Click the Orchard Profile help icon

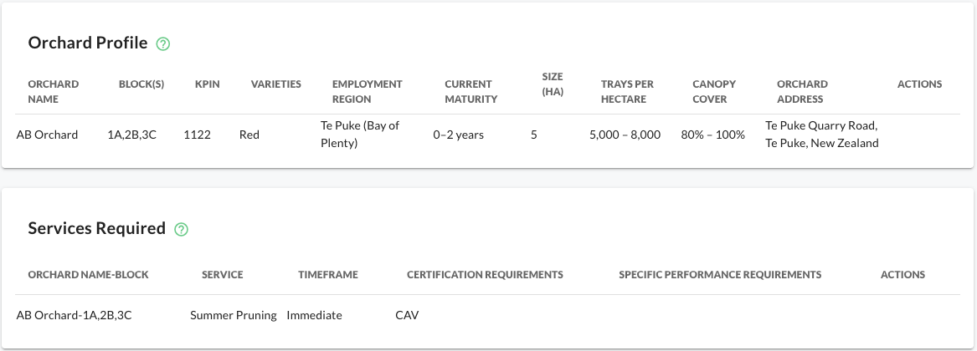pyautogui.click(x=163, y=43)
